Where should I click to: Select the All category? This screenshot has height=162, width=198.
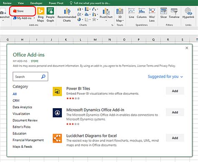(x=15, y=94)
